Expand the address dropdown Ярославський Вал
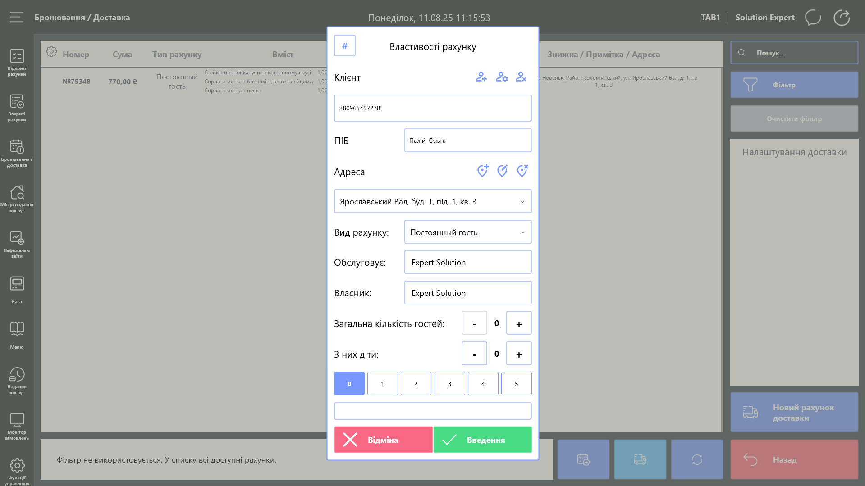Viewport: 865px width, 486px height. pyautogui.click(x=432, y=201)
